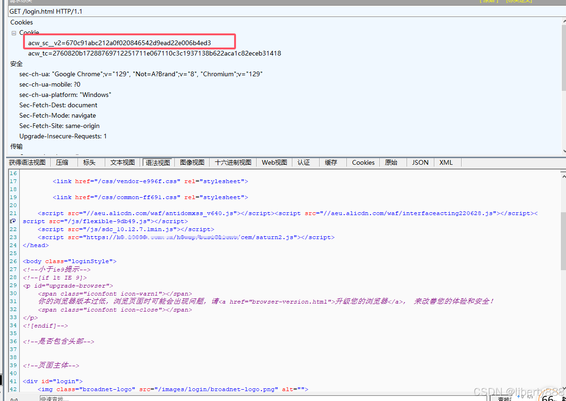This screenshot has width=566, height=401.
Task: Click the headers pane scroll-up arrow
Action: point(564,21)
